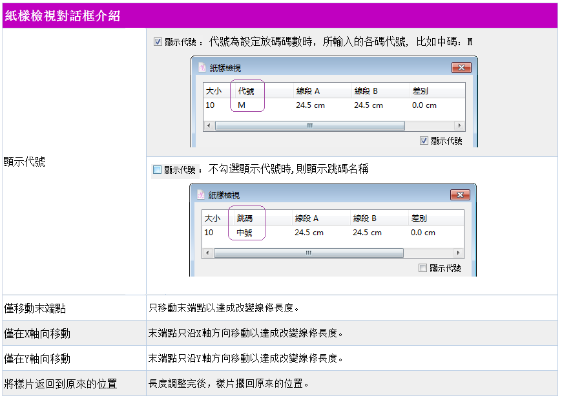Click horizontal scrollbar thumb in upper dialog

tap(309, 126)
